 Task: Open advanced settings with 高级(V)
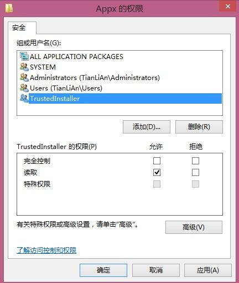click(x=194, y=227)
